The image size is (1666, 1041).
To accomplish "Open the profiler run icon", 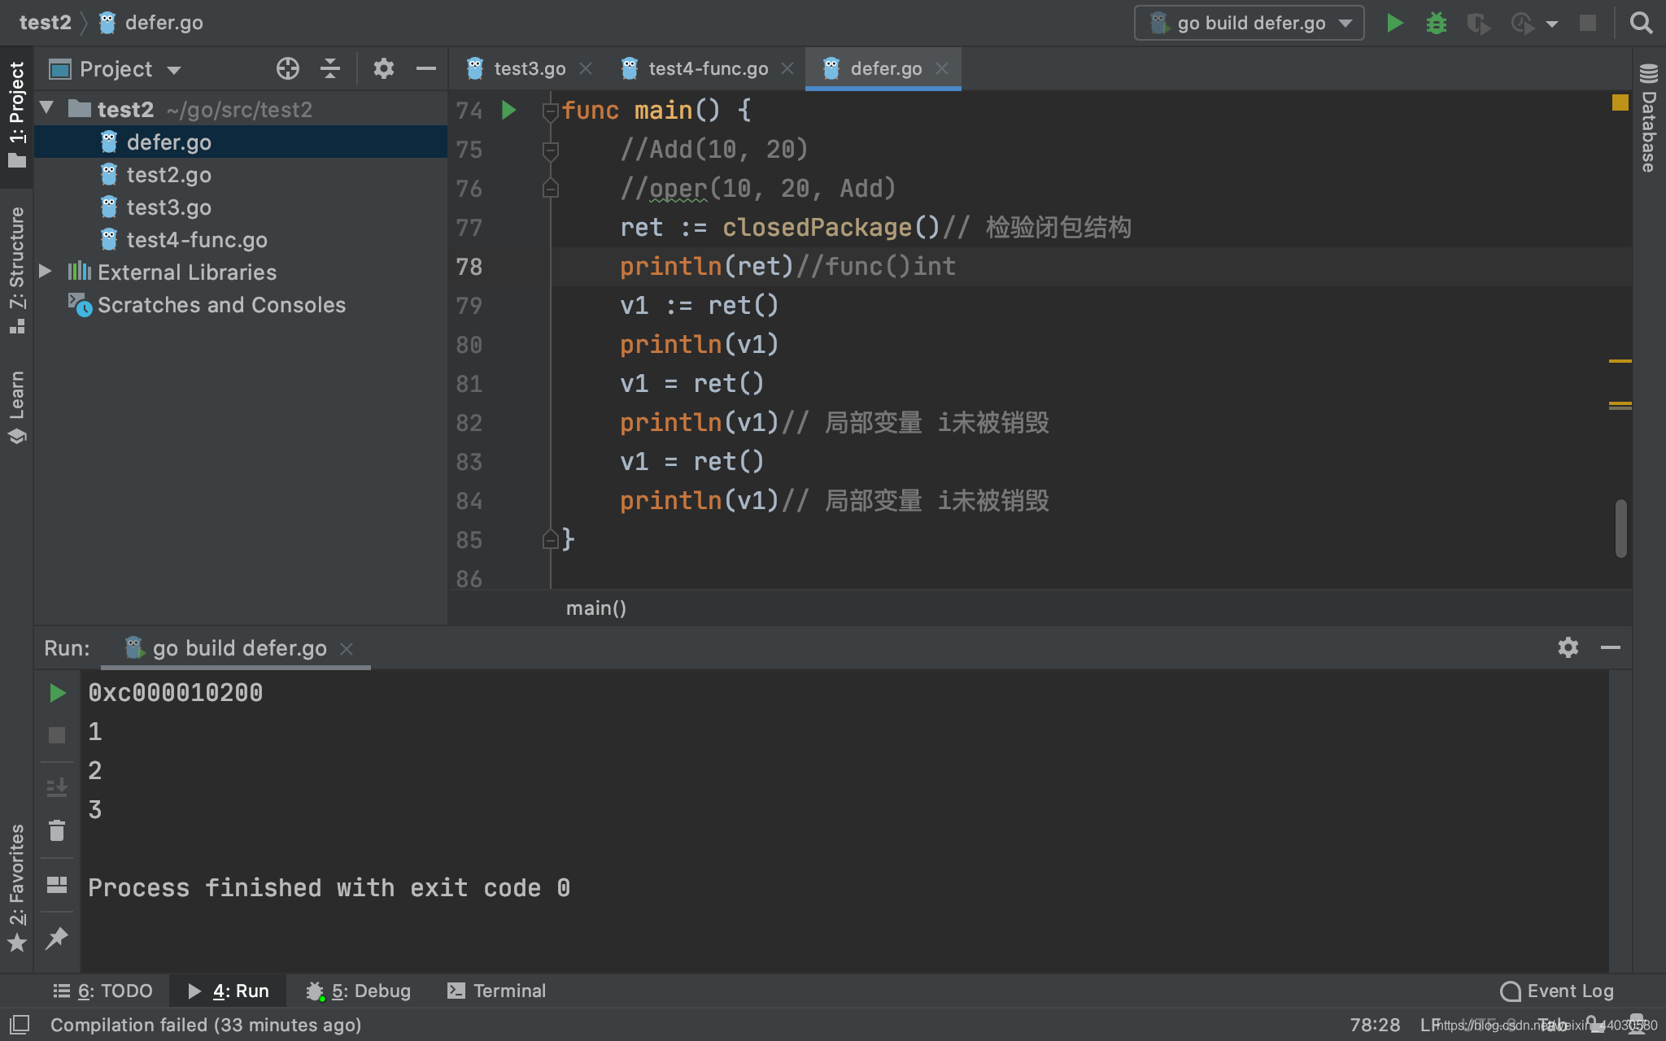I will (1523, 24).
